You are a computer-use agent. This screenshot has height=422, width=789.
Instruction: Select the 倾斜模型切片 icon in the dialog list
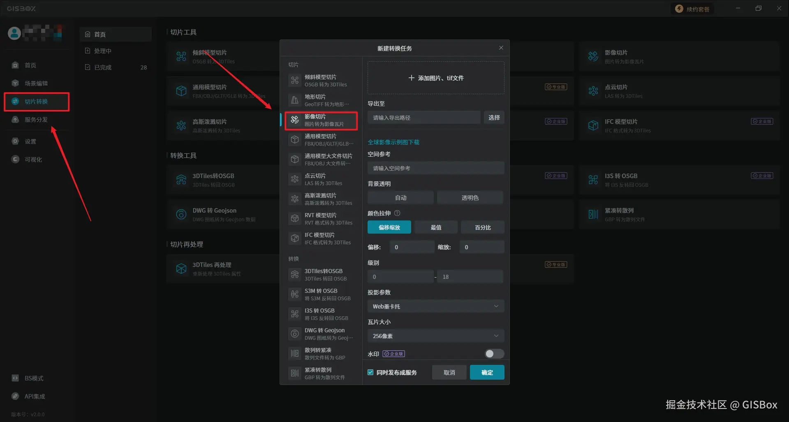pyautogui.click(x=295, y=80)
